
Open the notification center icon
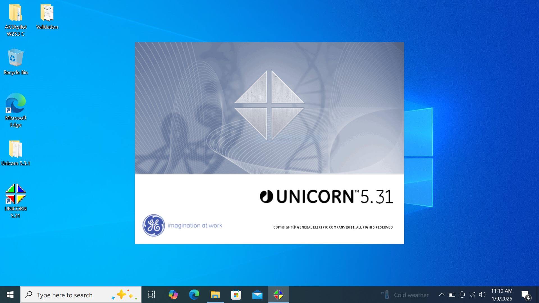pos(525,295)
